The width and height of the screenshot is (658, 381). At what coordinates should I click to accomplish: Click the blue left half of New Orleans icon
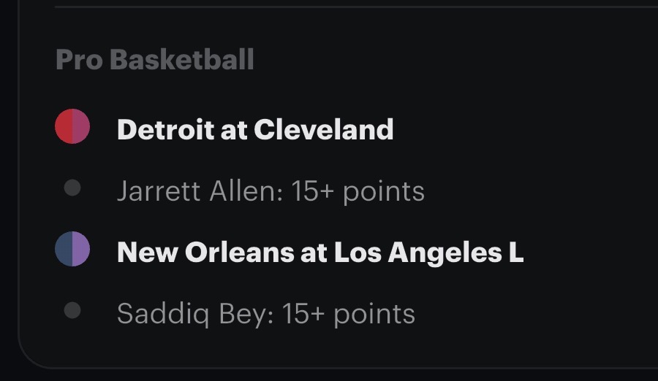[64, 250]
